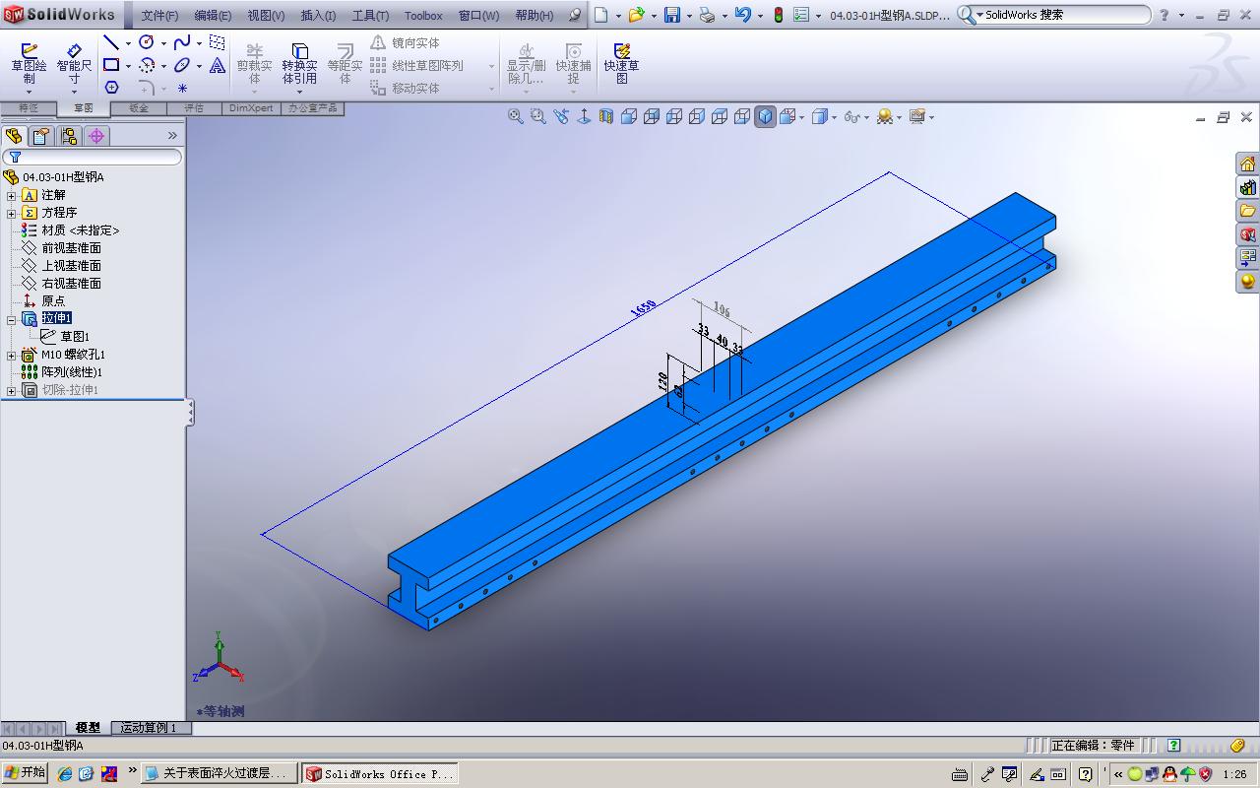Viewport: 1260px width, 788px height.
Task: Switch to 关于表面淬火过渡层 taskbar window
Action: [x=220, y=774]
